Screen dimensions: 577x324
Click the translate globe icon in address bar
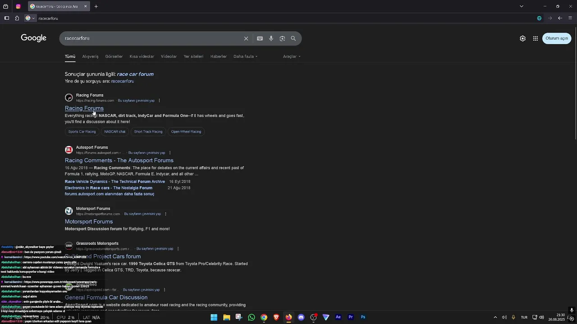[x=539, y=18]
